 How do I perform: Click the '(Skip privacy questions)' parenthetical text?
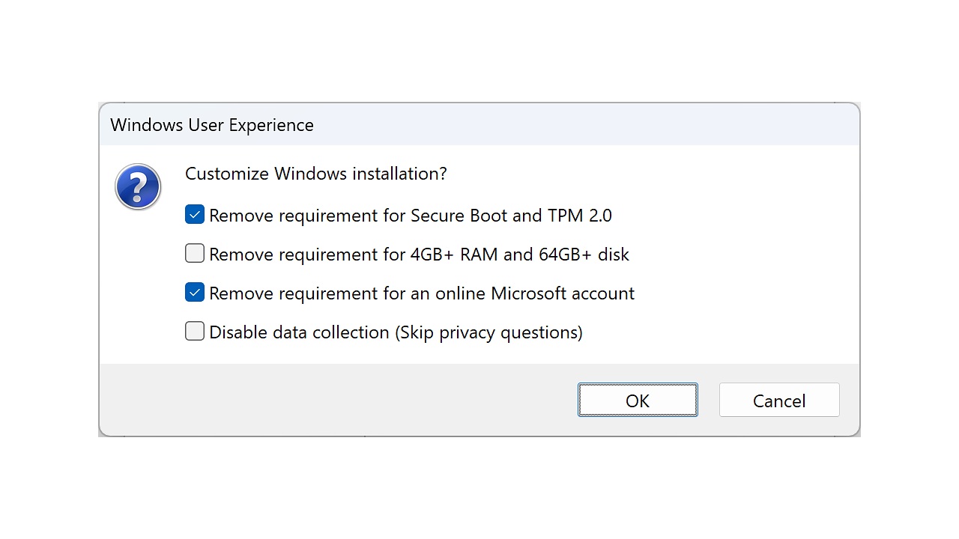coord(488,332)
